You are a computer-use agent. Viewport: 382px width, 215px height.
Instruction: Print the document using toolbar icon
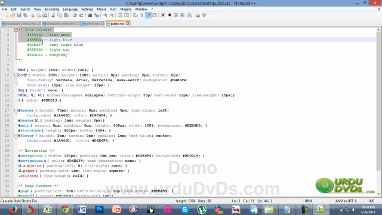click(45, 16)
